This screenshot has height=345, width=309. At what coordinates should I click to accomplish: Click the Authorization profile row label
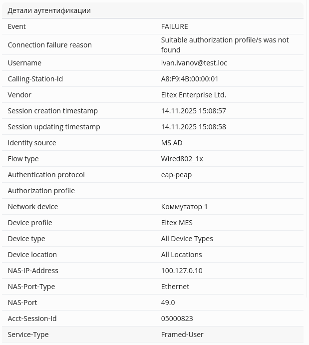[41, 191]
